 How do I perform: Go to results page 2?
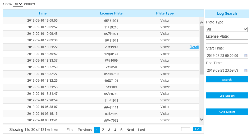pyautogui.click(x=103, y=130)
